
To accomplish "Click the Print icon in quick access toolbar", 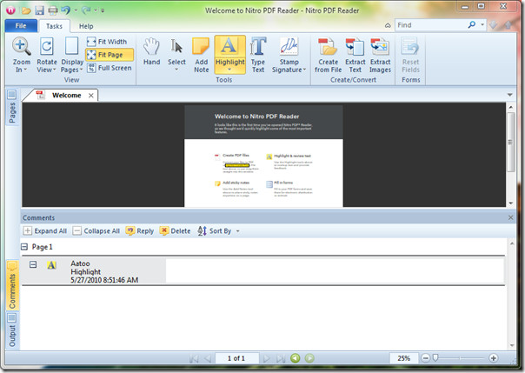I will [x=53, y=10].
